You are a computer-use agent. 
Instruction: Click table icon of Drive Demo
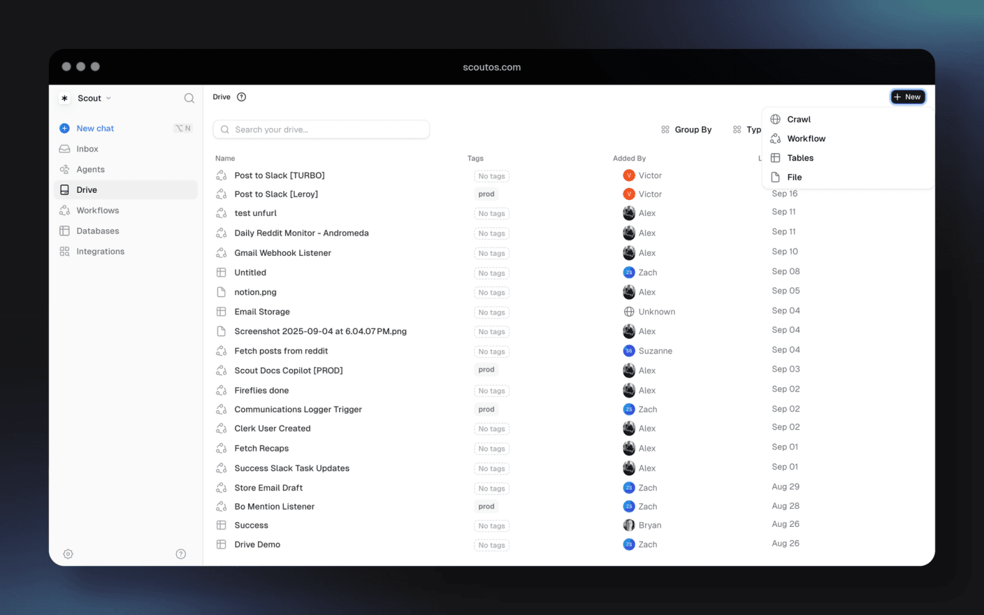point(222,544)
